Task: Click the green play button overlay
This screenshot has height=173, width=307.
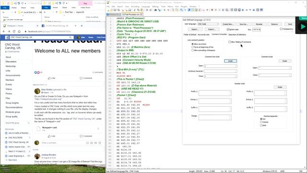Action: (x=303, y=26)
